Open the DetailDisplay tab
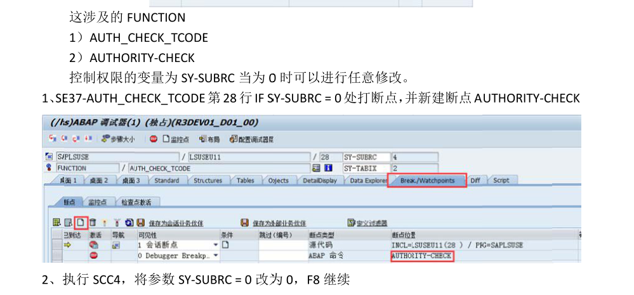This screenshot has width=634, height=295. (x=320, y=181)
